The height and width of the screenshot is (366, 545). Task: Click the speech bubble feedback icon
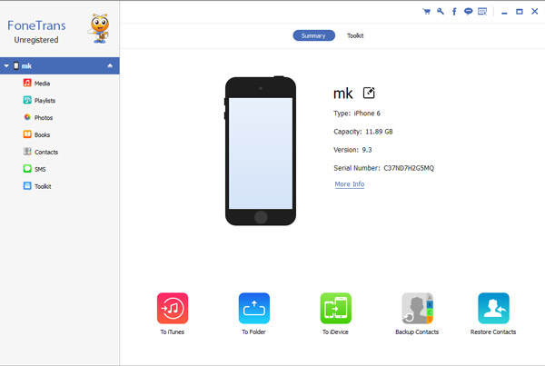coord(468,12)
